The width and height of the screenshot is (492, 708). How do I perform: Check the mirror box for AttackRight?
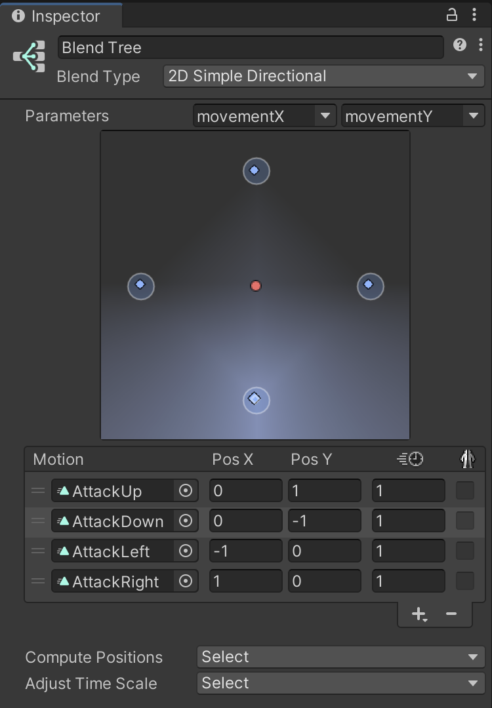465,581
